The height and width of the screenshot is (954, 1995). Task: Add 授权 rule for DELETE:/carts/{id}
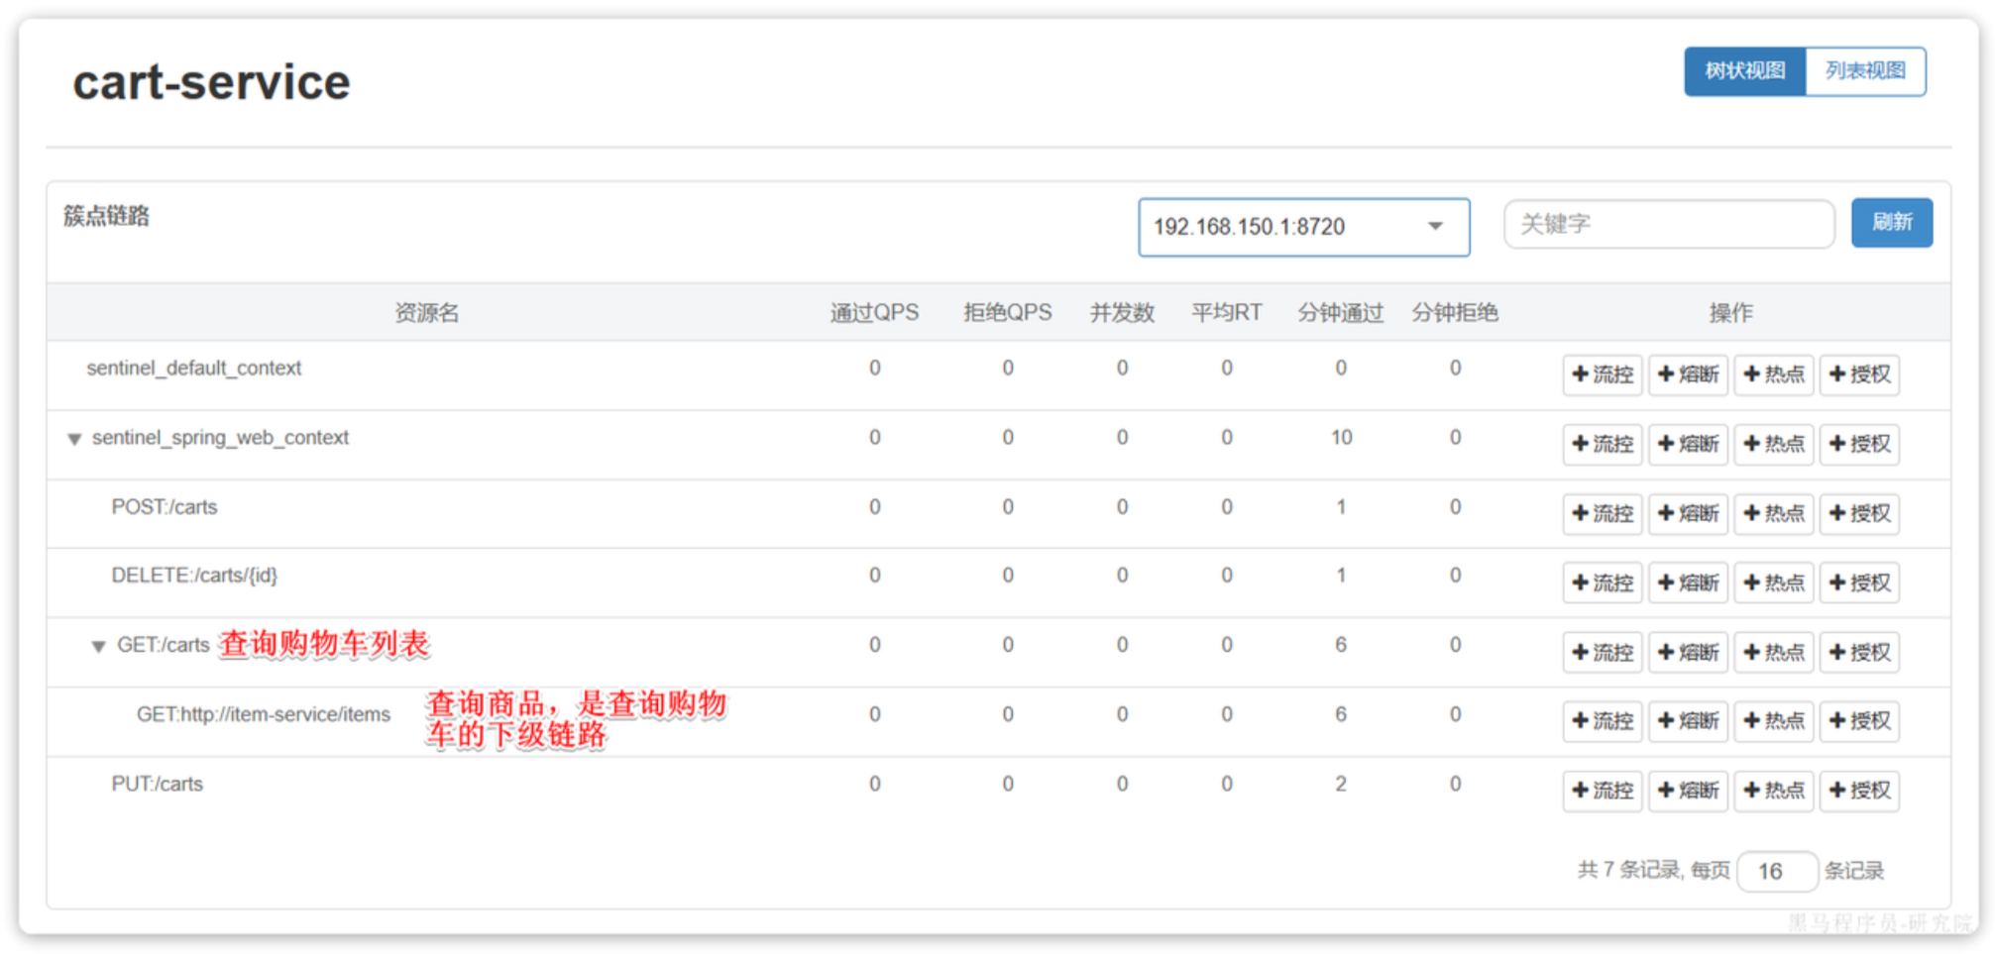click(1859, 583)
